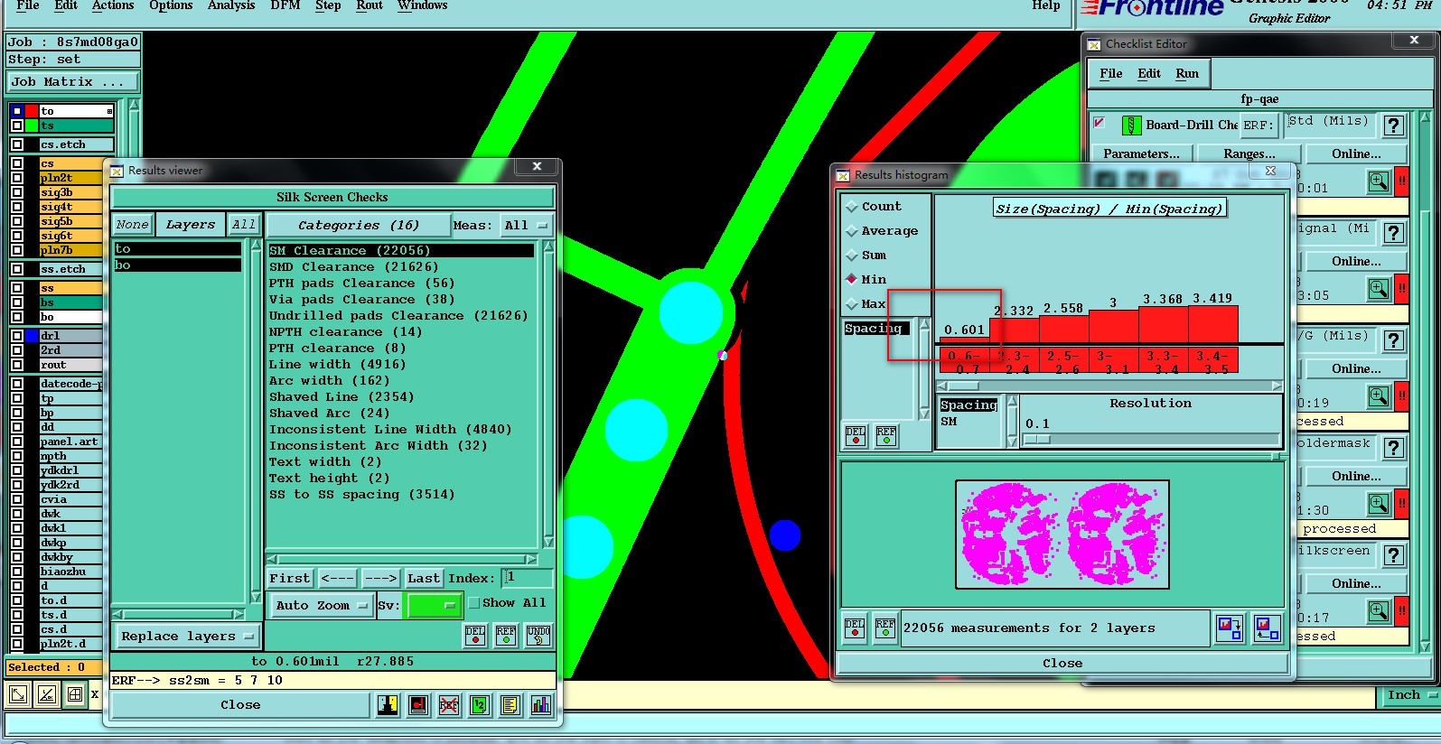The image size is (1441, 744).
Task: Click red exclamation flag beside 0:01
Action: tap(1401, 181)
